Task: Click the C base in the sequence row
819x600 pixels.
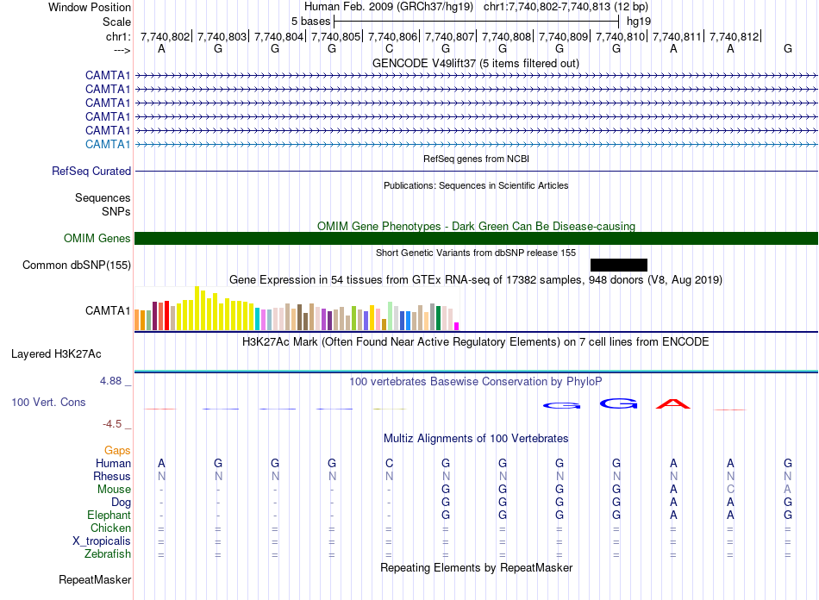Action: [389, 49]
